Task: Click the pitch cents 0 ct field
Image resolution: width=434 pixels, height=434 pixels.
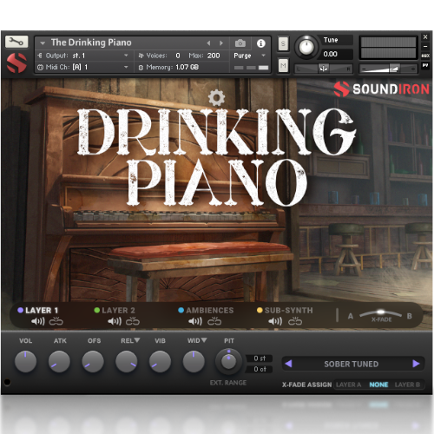Action: tap(260, 369)
